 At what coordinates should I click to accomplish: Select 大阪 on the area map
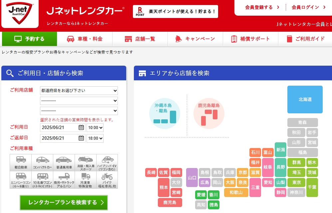click(x=230, y=182)
